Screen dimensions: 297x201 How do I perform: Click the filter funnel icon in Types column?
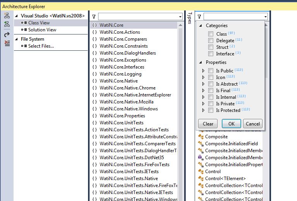coord(199,17)
